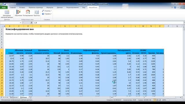
Task: Click the Флавоноиды column heading cell
Action: click(x=76, y=52)
